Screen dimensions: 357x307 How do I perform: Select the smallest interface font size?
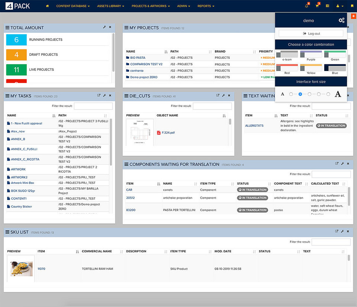click(291, 94)
